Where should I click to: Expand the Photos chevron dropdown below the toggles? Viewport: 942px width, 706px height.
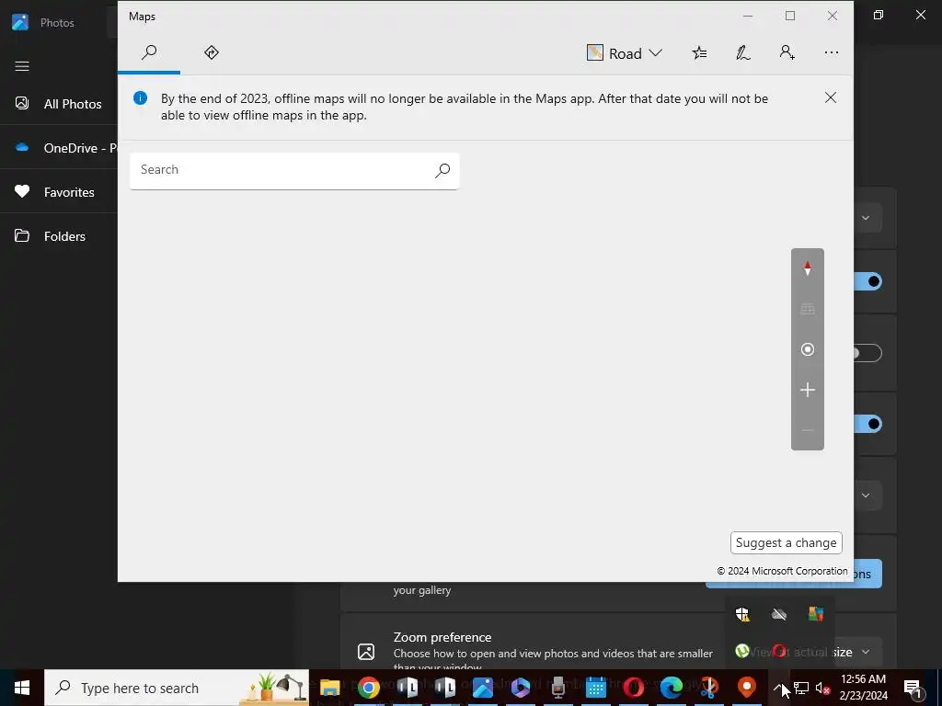click(867, 495)
